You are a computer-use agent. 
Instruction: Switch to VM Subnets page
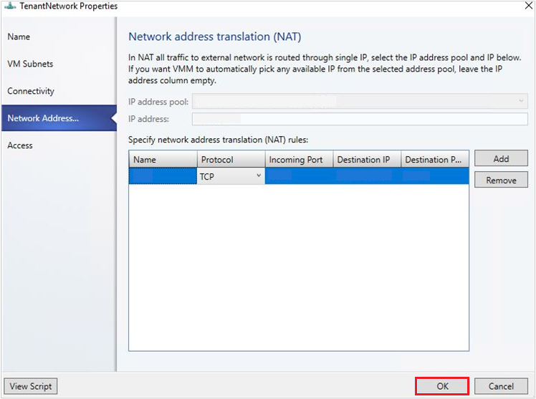click(30, 64)
